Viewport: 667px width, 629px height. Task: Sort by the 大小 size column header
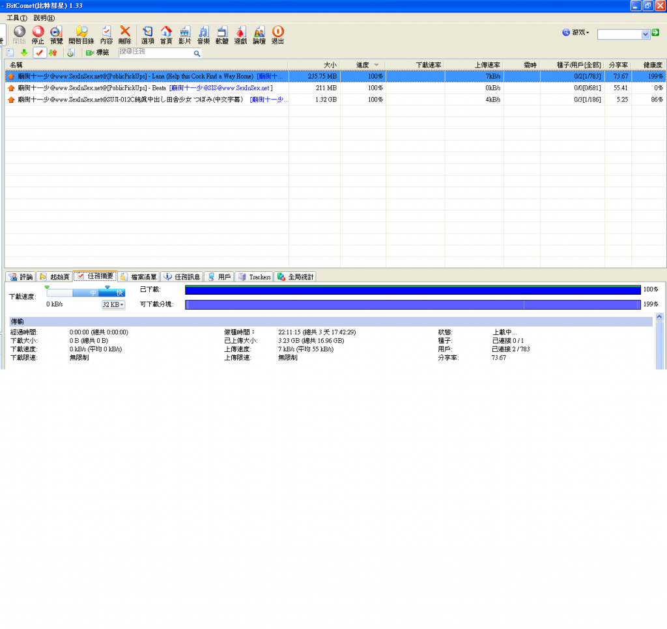coord(315,65)
